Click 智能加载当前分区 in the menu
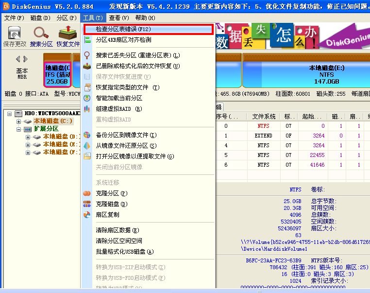Image resolution: width=370 pixels, height=293 pixels. [118, 98]
